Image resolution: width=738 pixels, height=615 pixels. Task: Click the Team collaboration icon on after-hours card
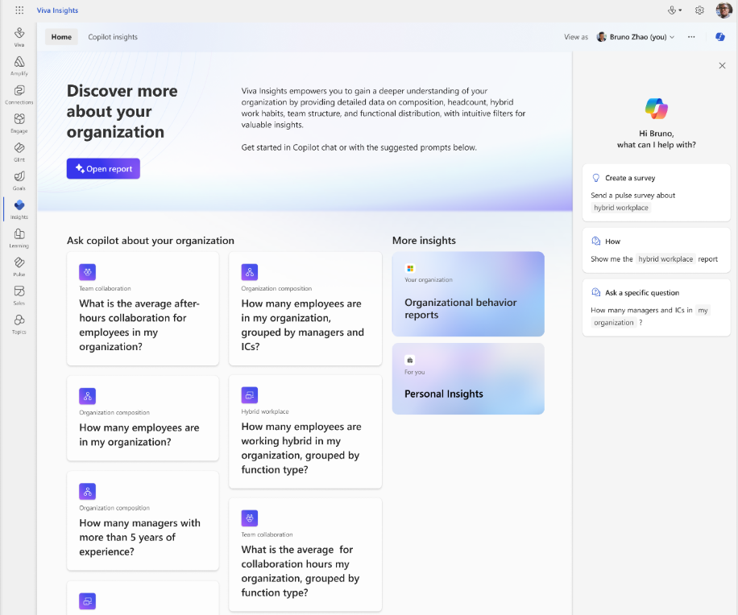coord(88,272)
